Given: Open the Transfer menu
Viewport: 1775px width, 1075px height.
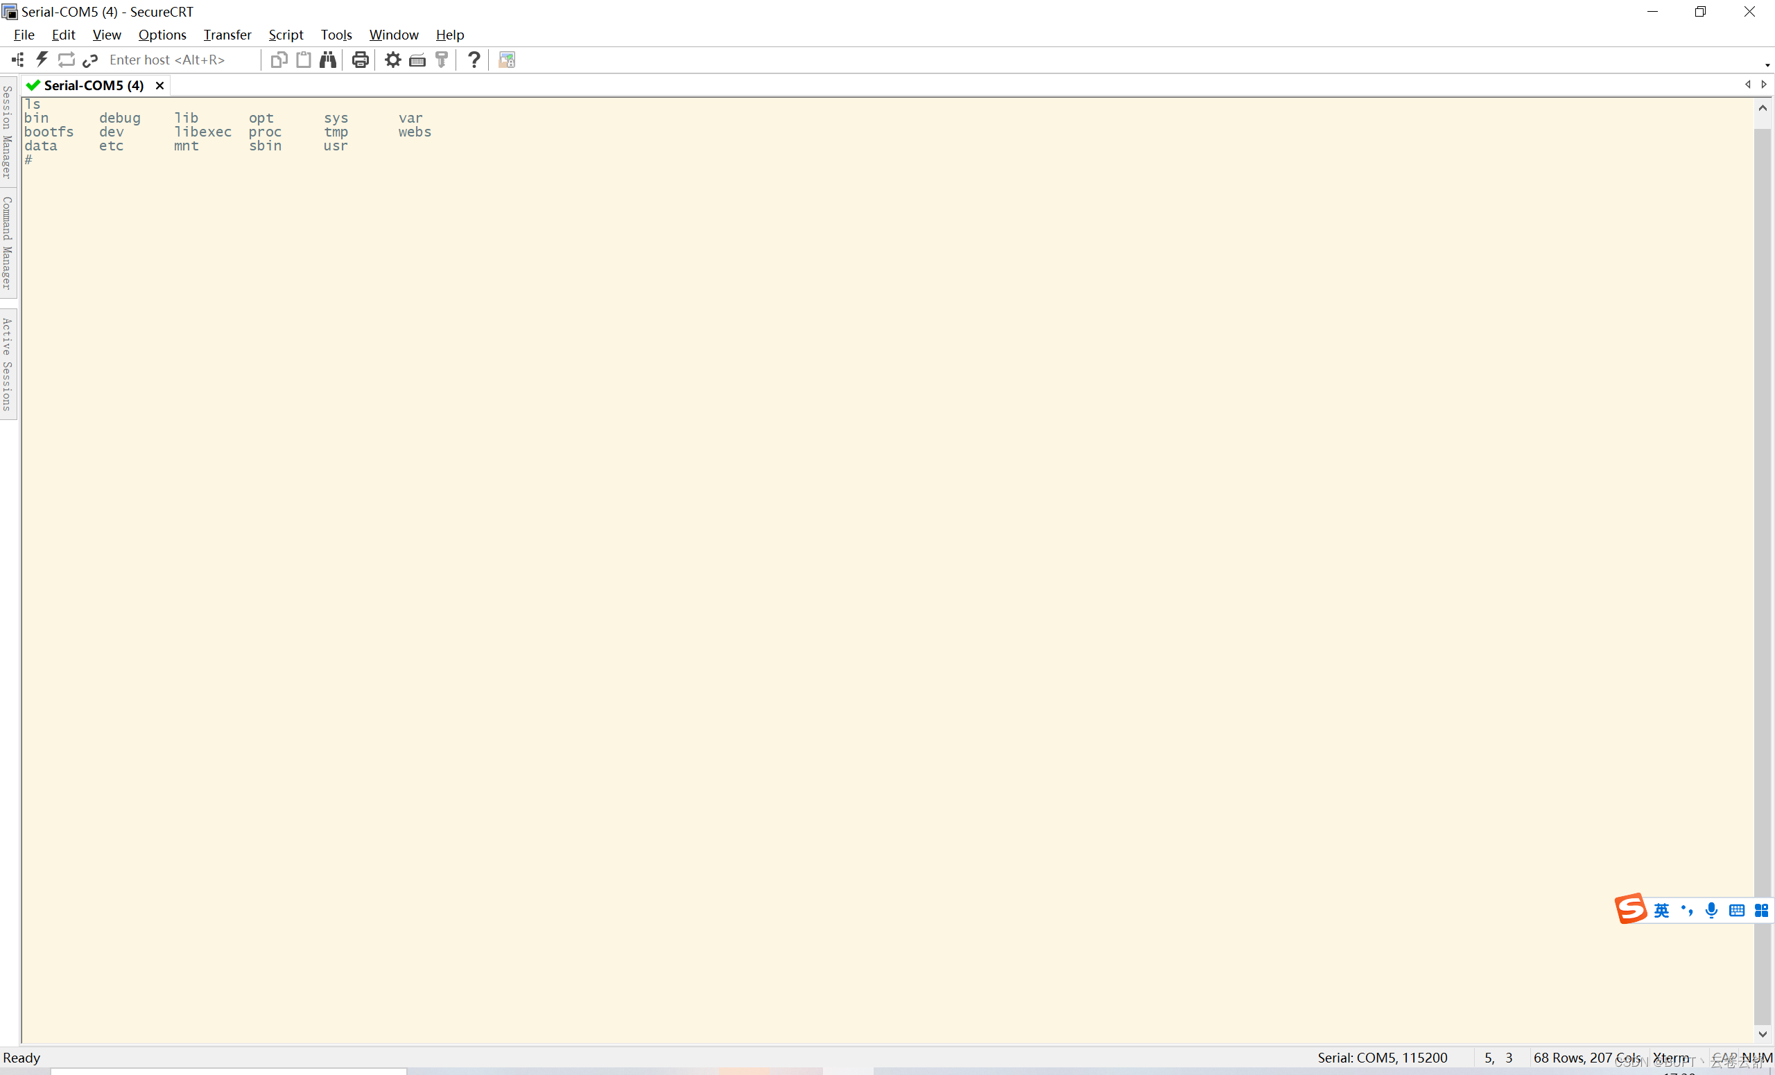Looking at the screenshot, I should tap(227, 35).
